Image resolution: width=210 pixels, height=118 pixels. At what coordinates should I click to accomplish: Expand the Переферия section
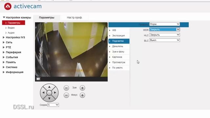point(12,52)
